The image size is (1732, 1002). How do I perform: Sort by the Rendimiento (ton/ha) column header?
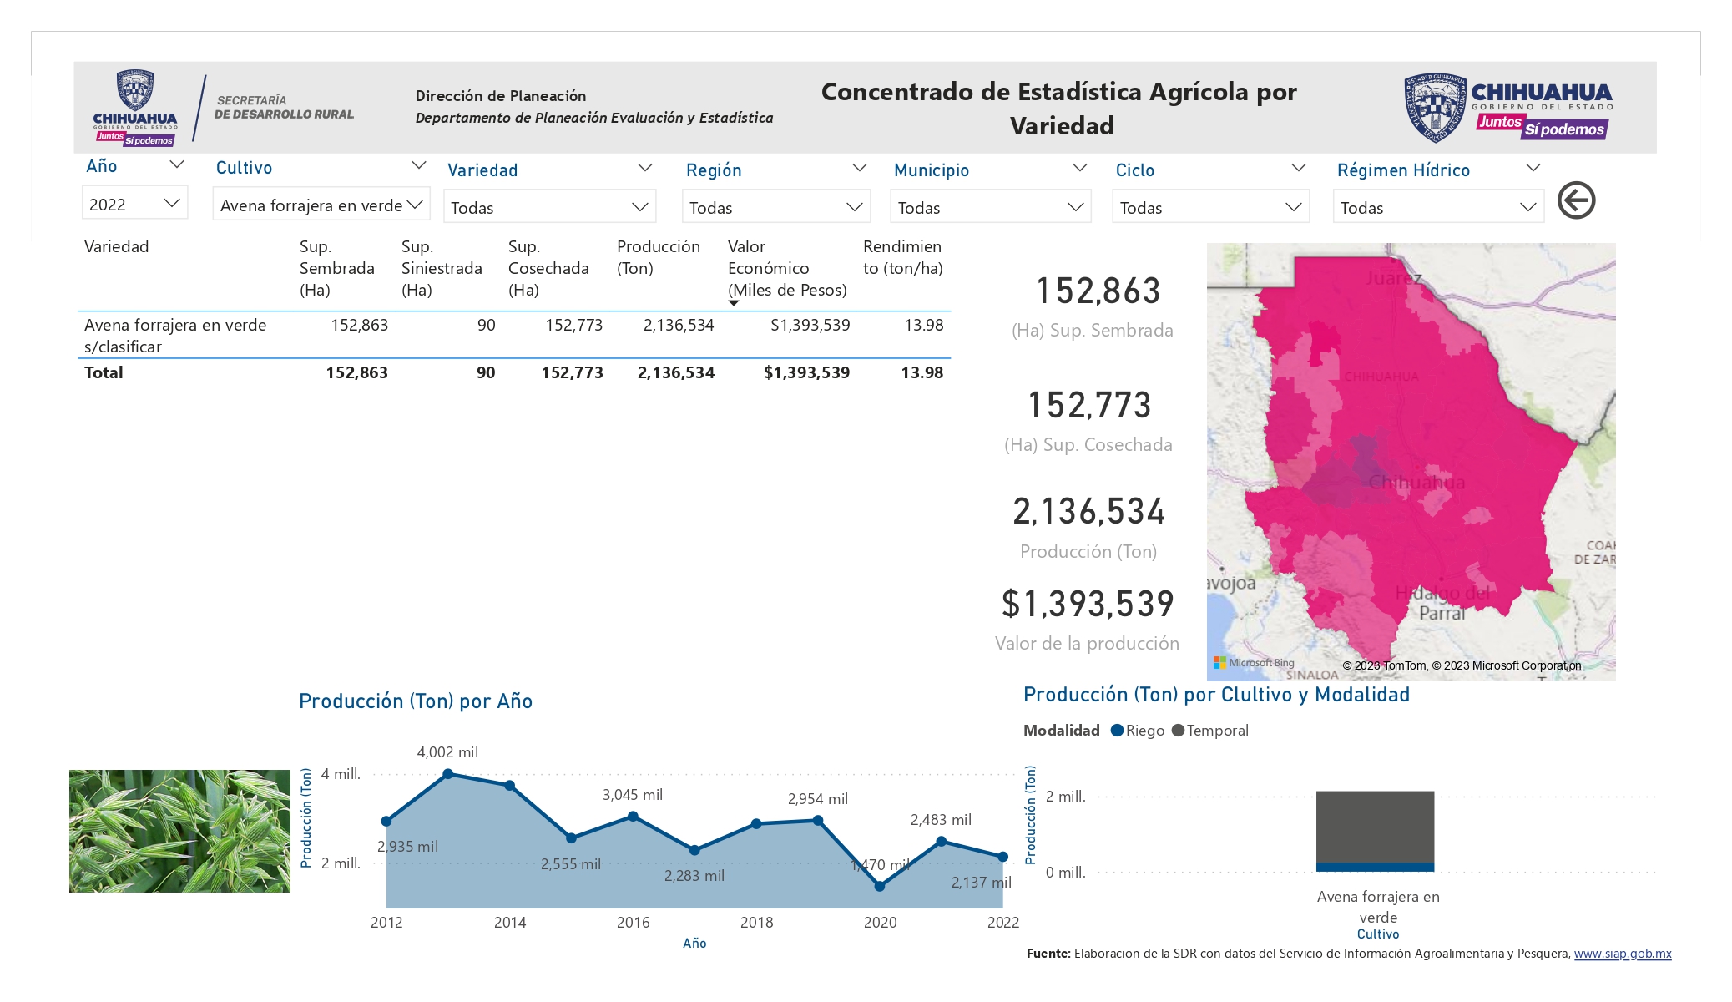pos(903,257)
